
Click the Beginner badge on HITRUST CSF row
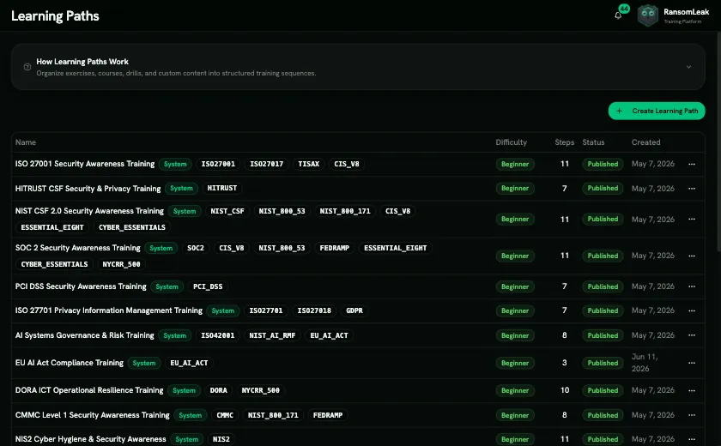click(x=515, y=189)
